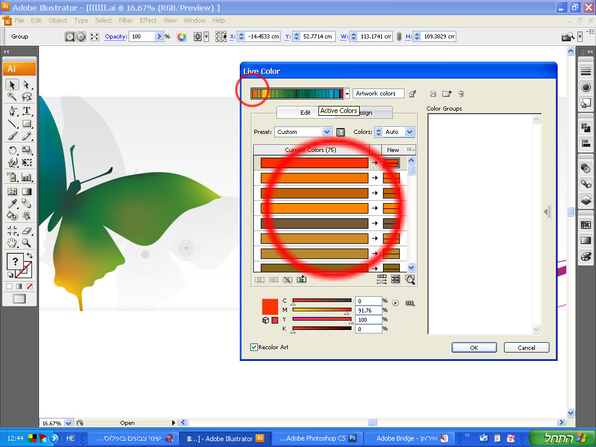Open the Help menu

pyautogui.click(x=219, y=20)
